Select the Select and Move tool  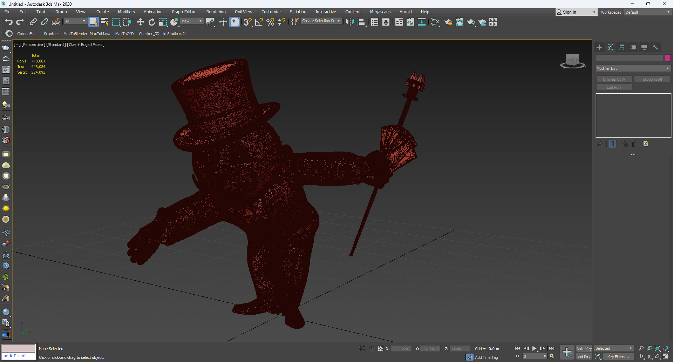pyautogui.click(x=140, y=22)
